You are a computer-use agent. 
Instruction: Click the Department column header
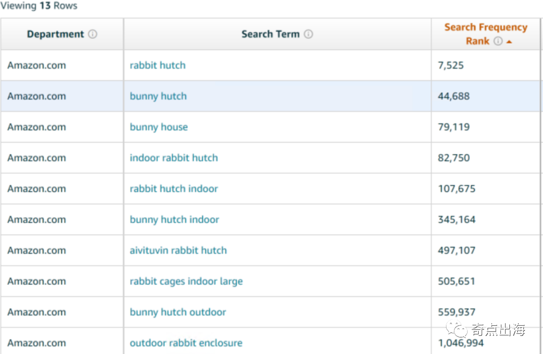point(55,34)
